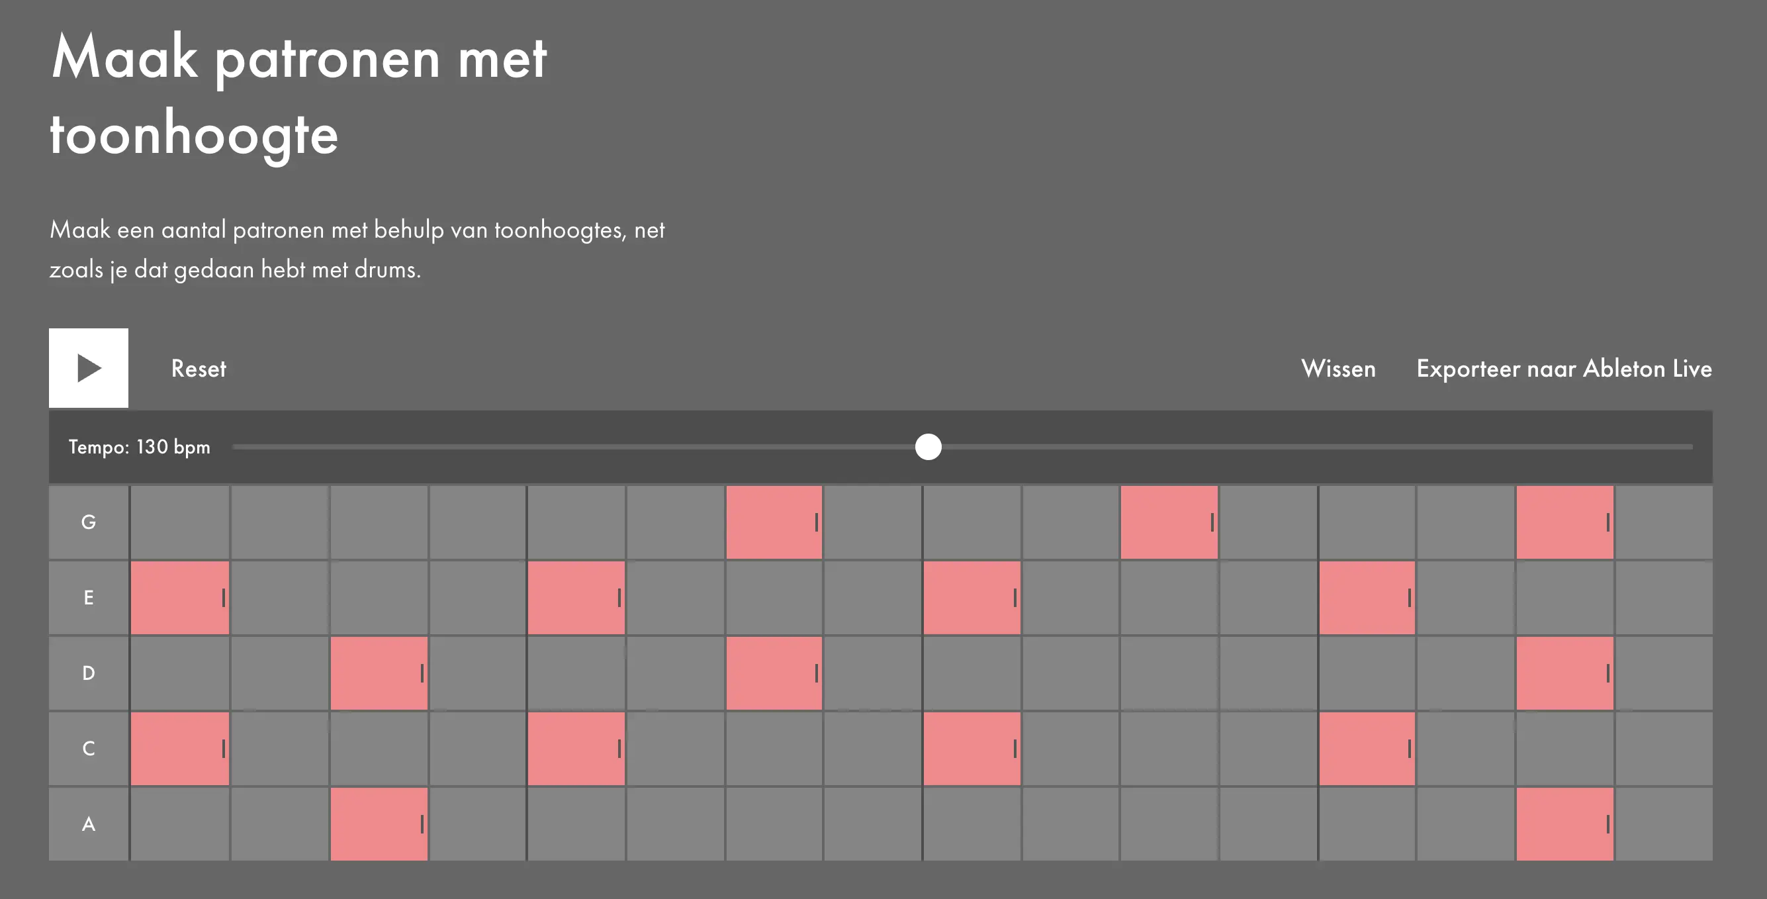1767x899 pixels.
Task: Disable the third-step D note
Action: coord(379,673)
